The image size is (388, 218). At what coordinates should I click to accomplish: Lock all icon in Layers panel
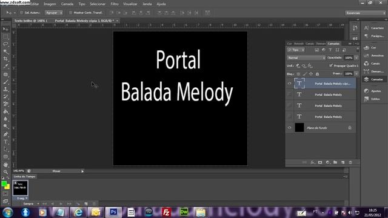click(x=317, y=74)
